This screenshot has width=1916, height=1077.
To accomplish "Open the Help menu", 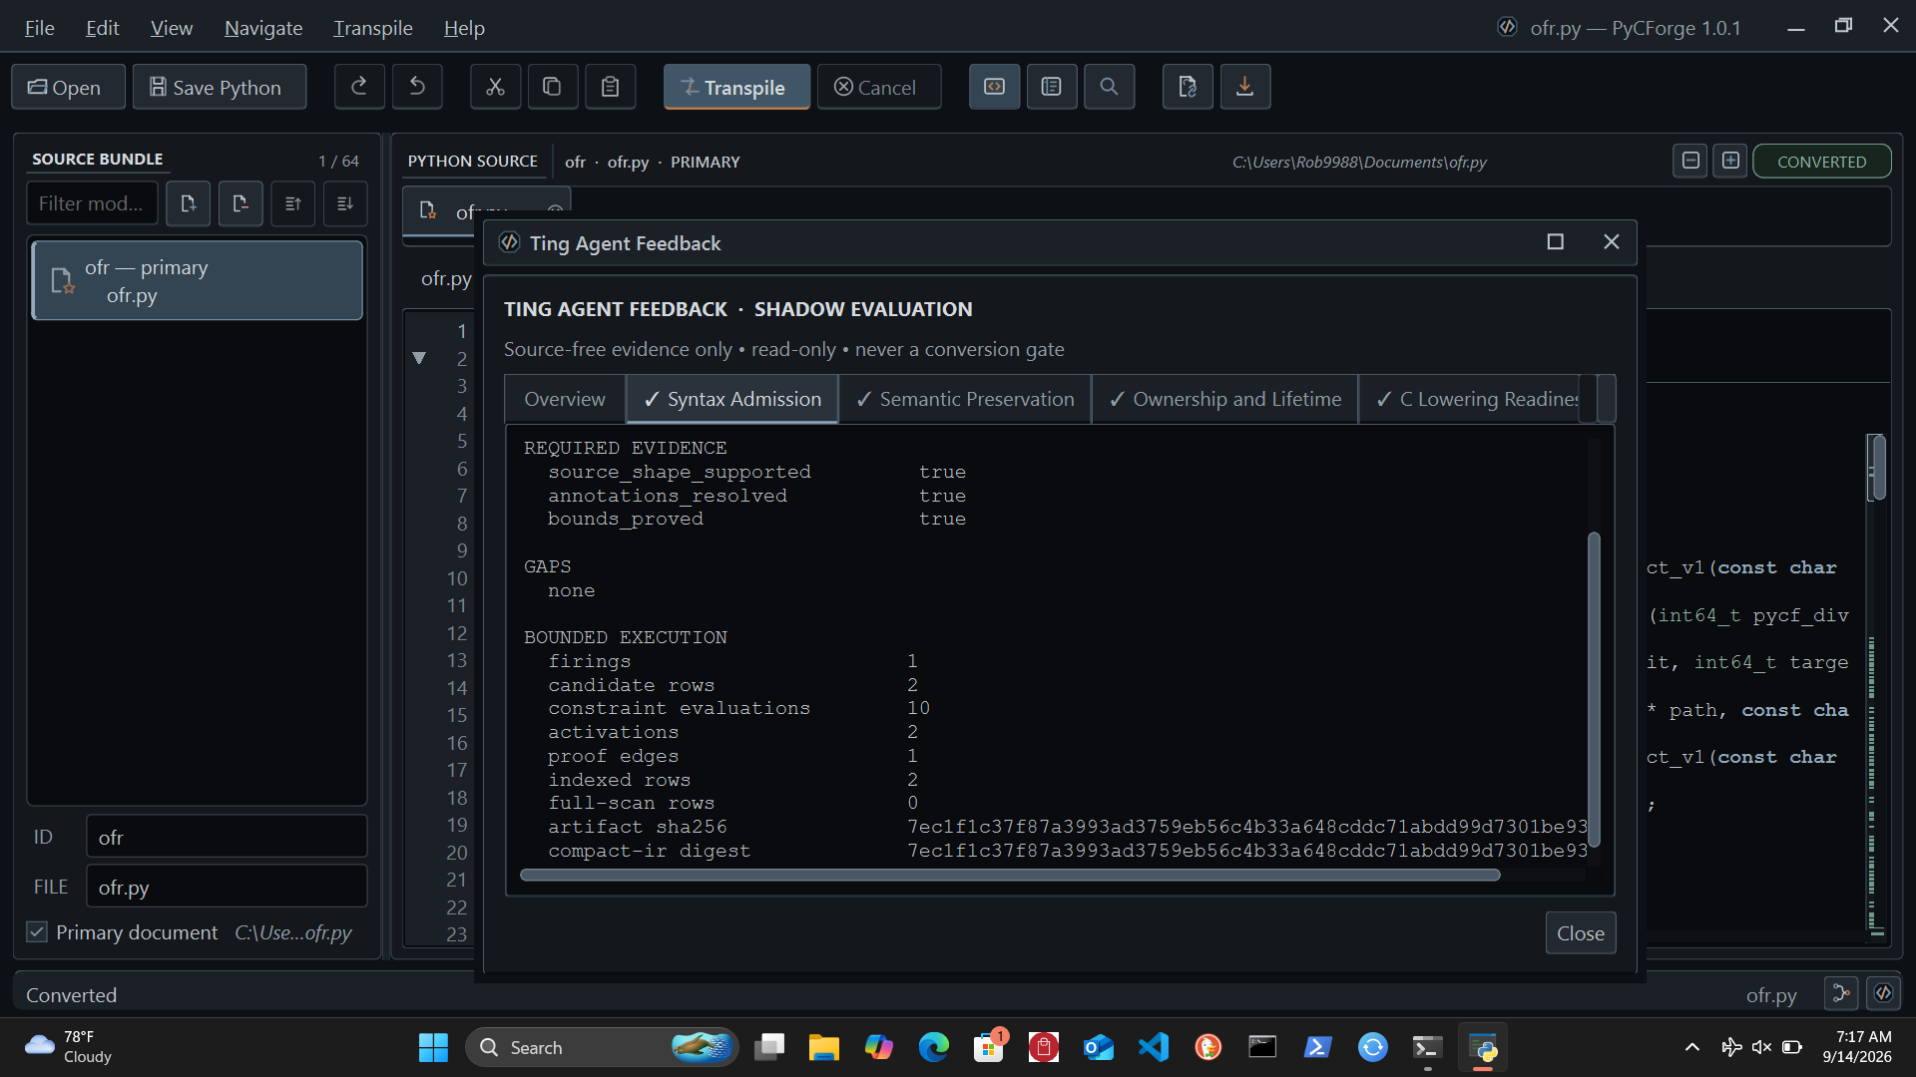I will click(x=464, y=28).
